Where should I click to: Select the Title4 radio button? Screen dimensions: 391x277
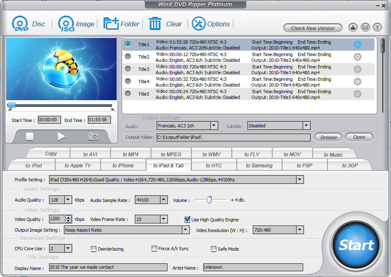(128, 81)
